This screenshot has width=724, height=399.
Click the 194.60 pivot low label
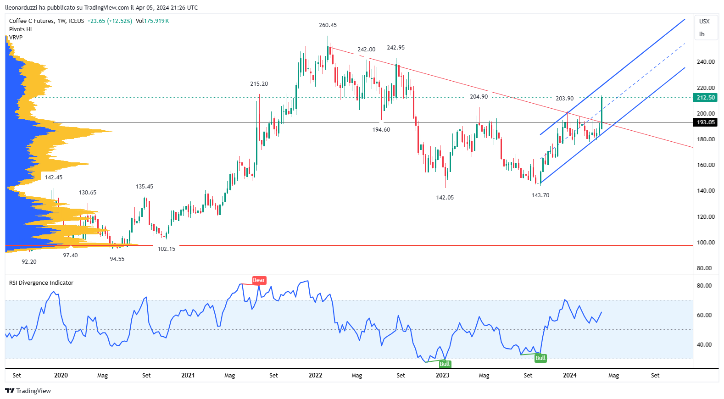[381, 130]
